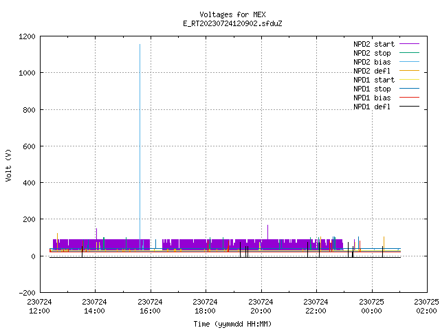Click the 230724 14:00 x-axis tick label

click(x=95, y=307)
